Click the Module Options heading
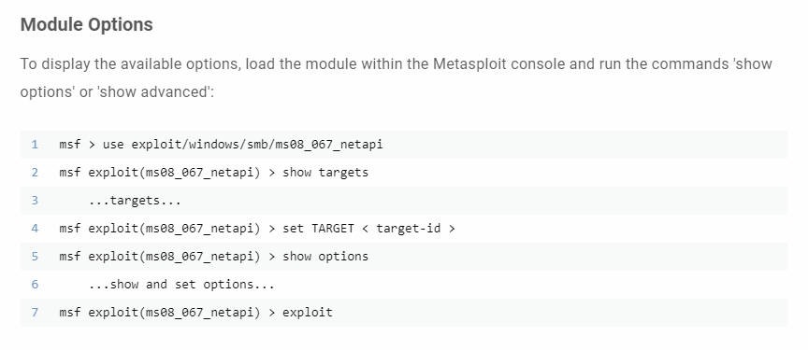 87,24
